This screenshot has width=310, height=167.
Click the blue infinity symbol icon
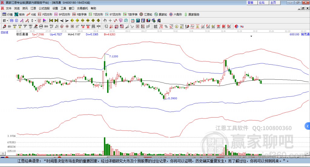(242, 26)
